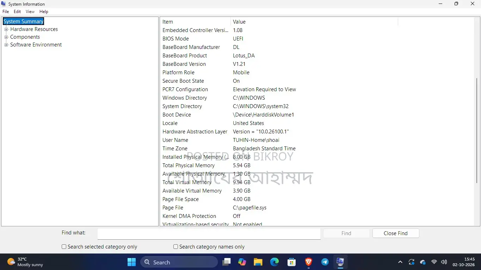Open Wi-Fi network settings icon
481x270 pixels.
tap(434, 262)
